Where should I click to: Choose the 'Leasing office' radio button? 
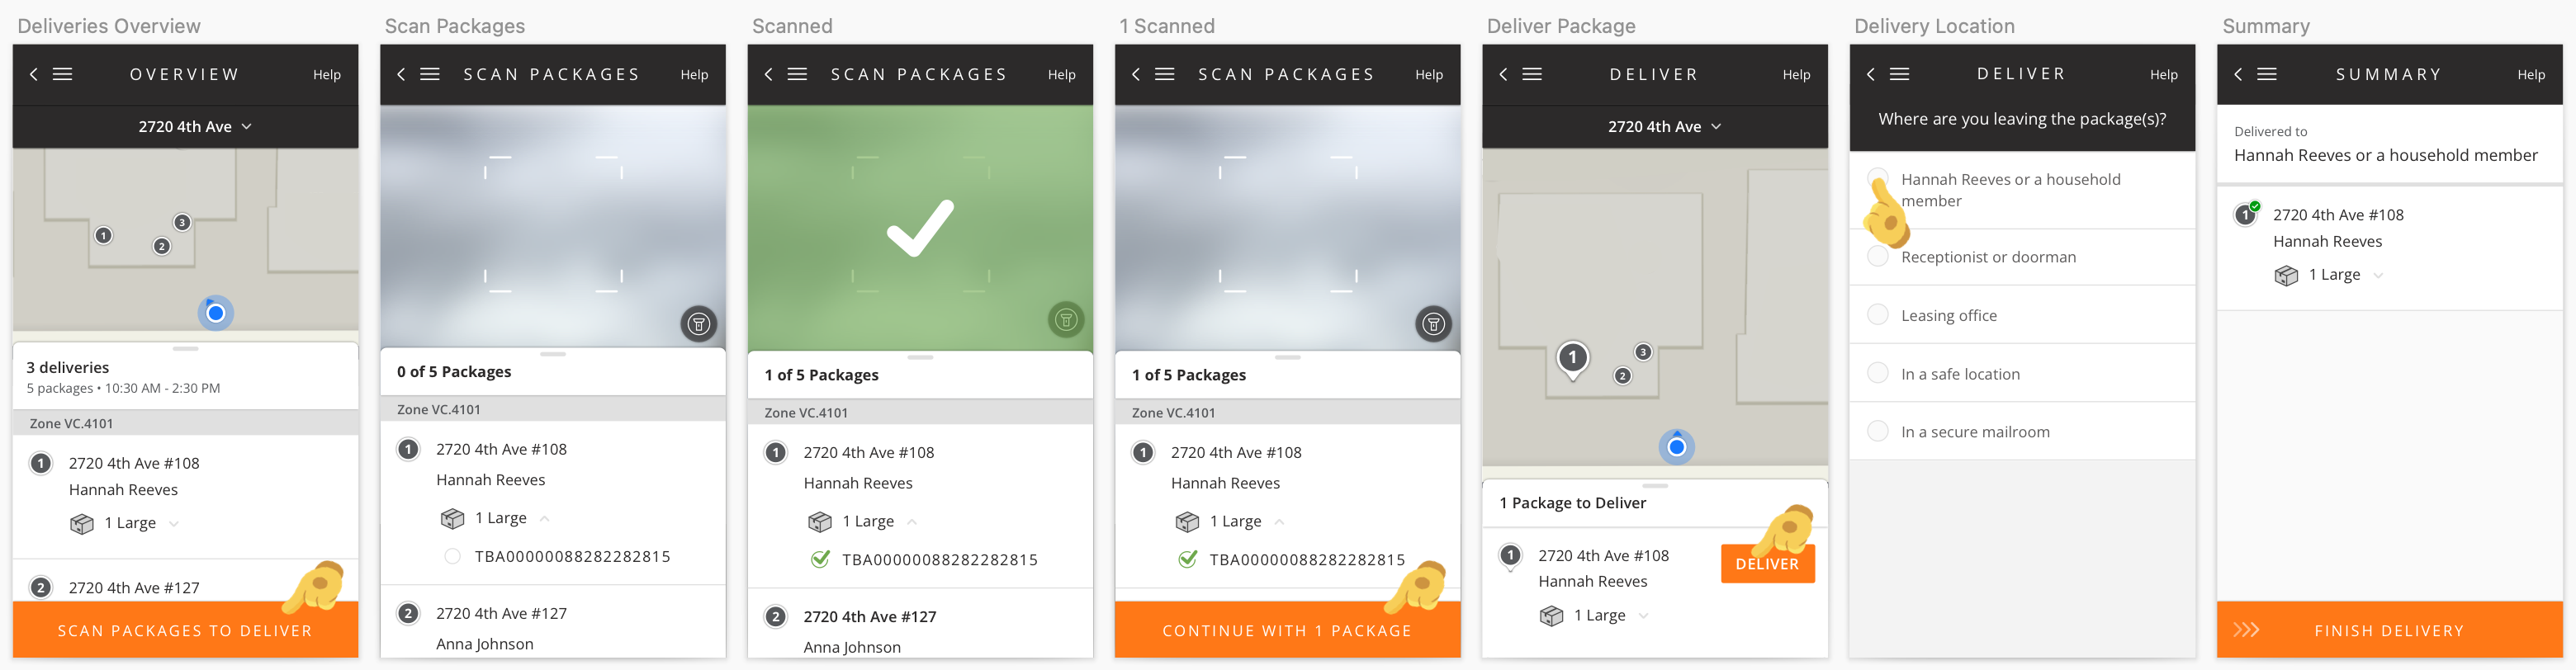[1879, 315]
